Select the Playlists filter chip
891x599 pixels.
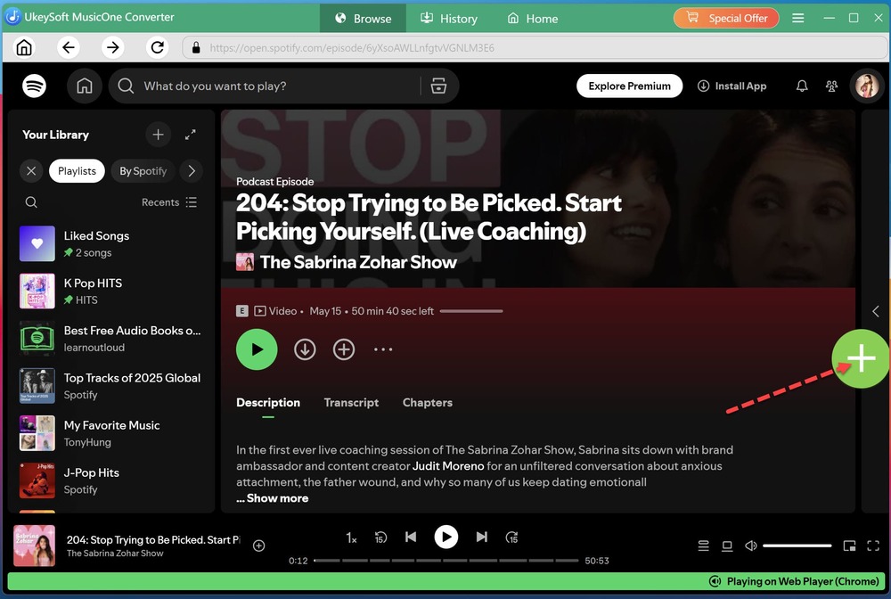pyautogui.click(x=77, y=171)
